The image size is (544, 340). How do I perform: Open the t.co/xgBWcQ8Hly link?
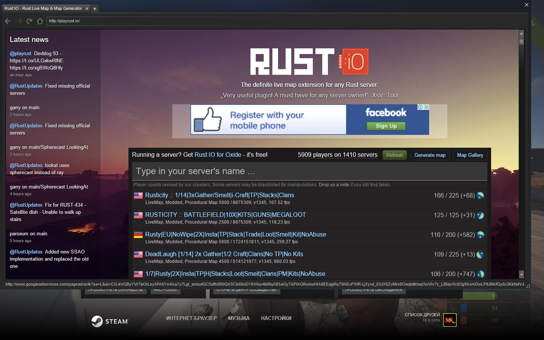click(36, 68)
